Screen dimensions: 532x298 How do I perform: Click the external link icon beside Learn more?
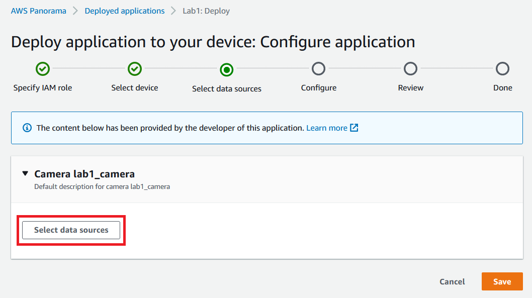coord(354,128)
